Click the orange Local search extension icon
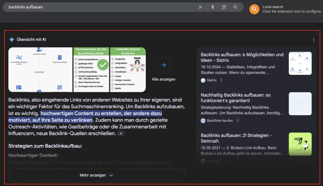 click(x=254, y=9)
